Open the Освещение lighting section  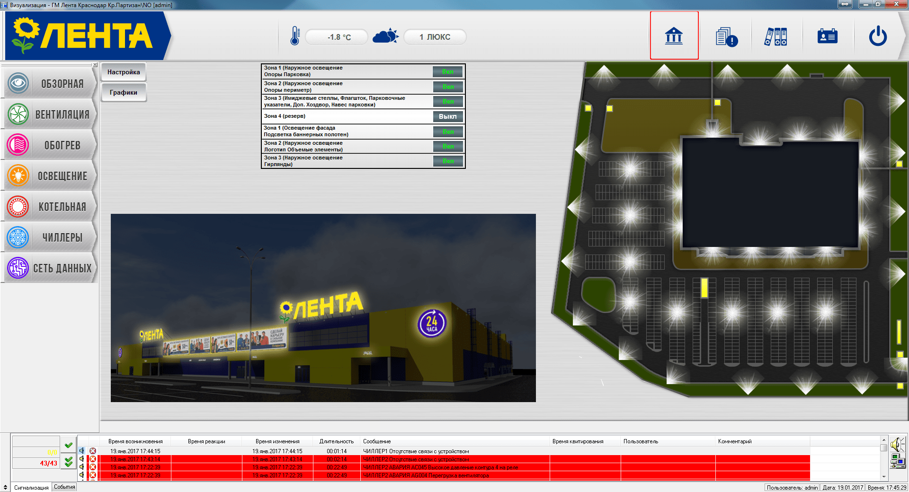[x=50, y=176]
